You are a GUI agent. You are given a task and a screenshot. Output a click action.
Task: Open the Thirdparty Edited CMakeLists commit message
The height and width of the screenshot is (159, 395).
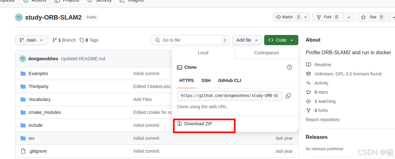pos(152,86)
